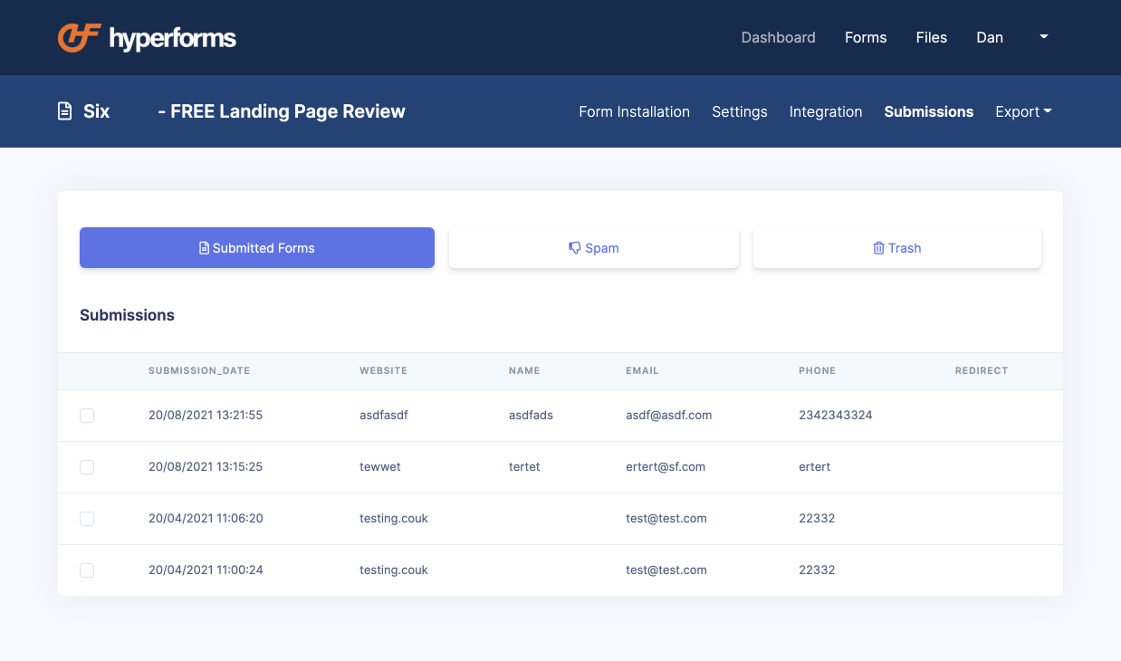1121x661 pixels.
Task: Open the Integration tab
Action: coord(826,111)
